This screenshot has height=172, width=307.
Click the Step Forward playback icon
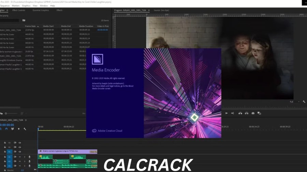coord(226,113)
